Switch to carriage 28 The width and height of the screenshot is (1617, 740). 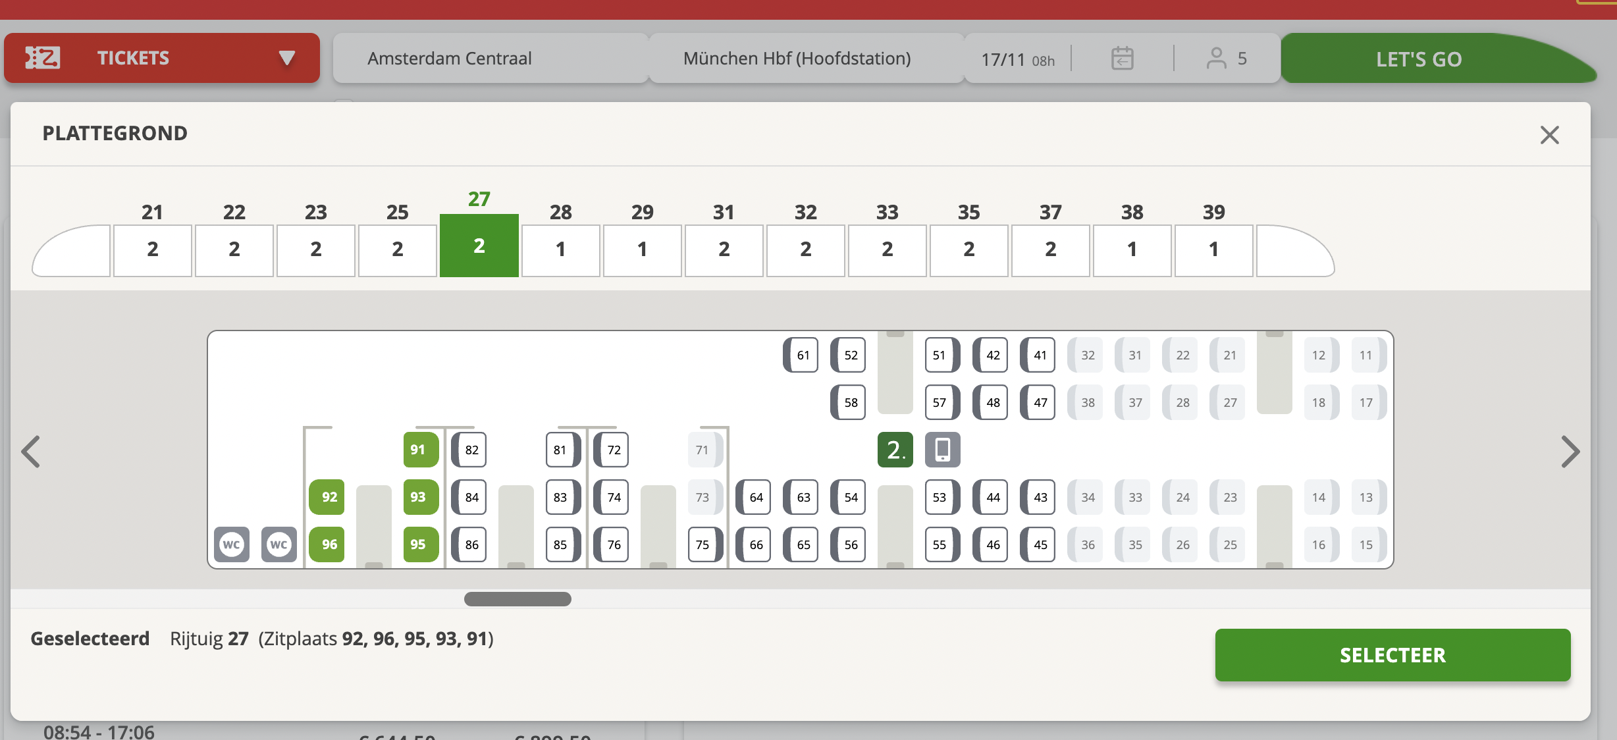coord(560,250)
